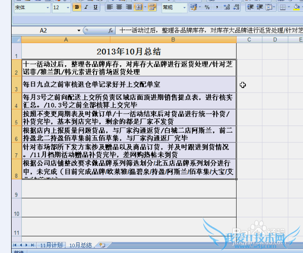Center align the cell text
This screenshot has height=253, width=303.
[x=119, y=7]
